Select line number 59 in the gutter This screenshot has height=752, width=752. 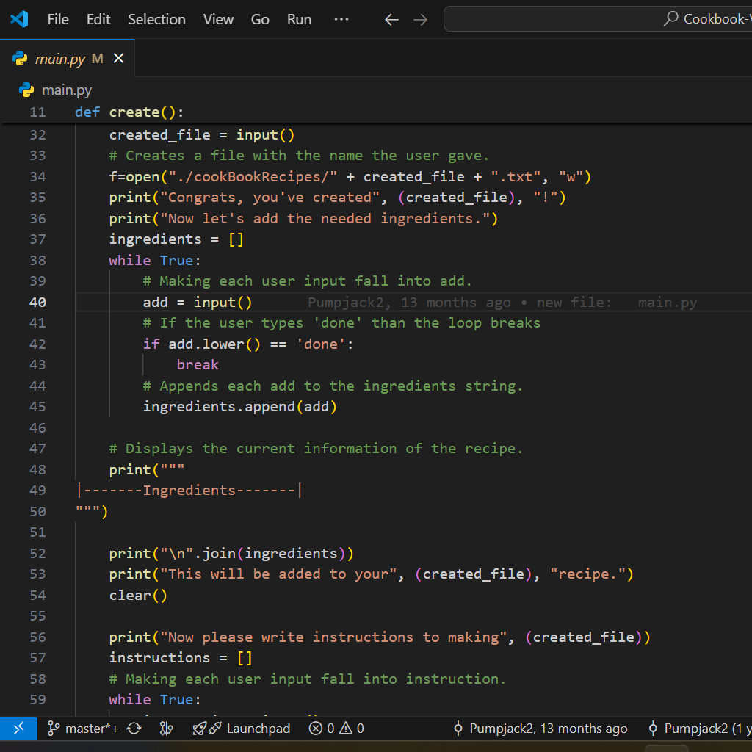click(38, 700)
